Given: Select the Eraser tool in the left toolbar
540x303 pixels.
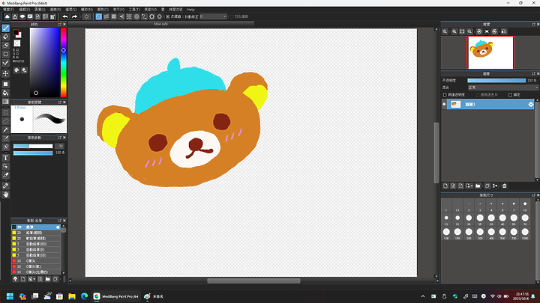Looking at the screenshot, I should click(5, 37).
